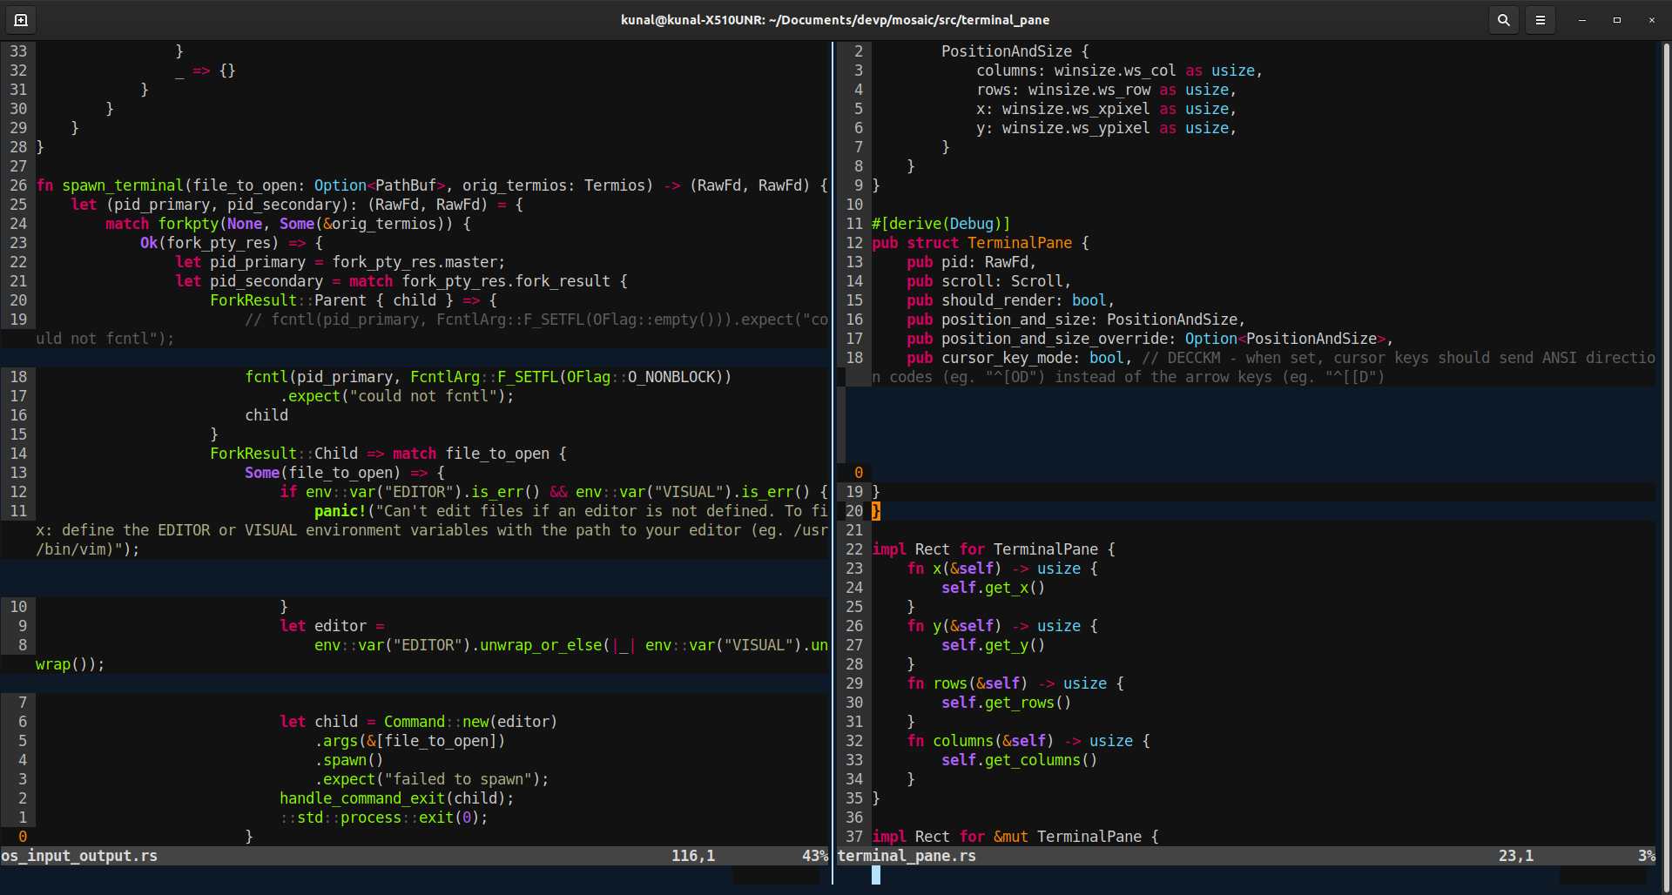Screen dimensions: 1672x895
Task: Click 'fn x(&self) -> usize {' line
Action: (1002, 569)
